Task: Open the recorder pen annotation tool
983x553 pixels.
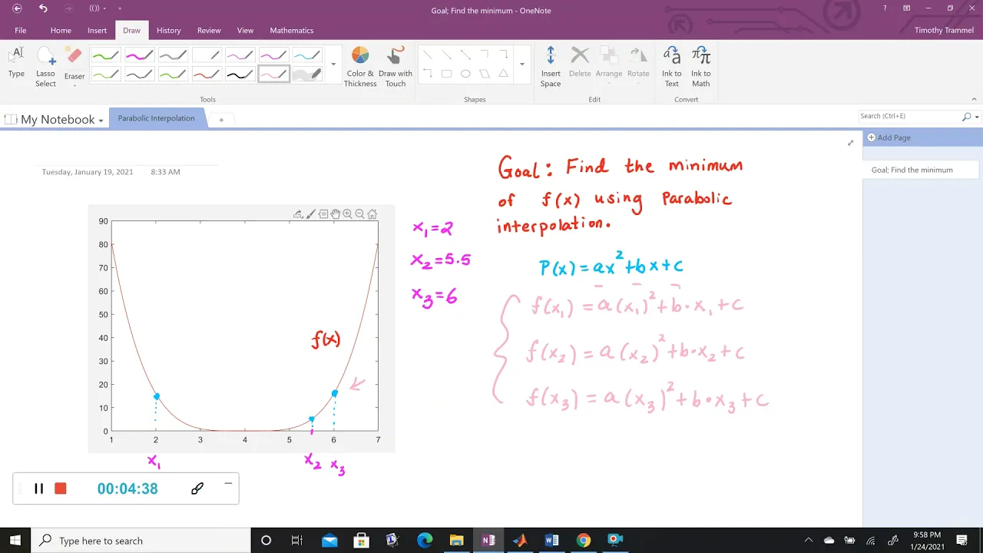Action: pos(197,488)
